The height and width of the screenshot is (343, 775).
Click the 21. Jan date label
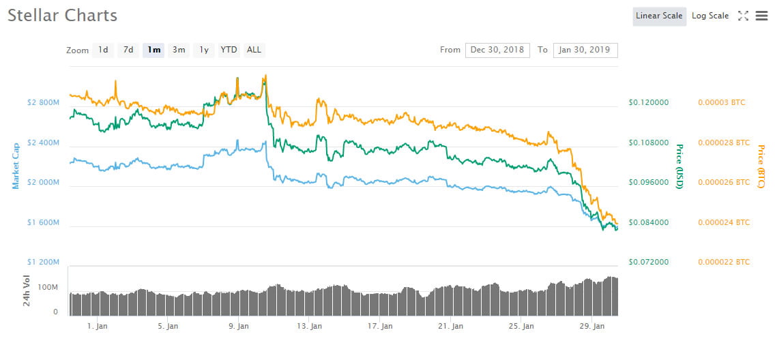point(450,327)
